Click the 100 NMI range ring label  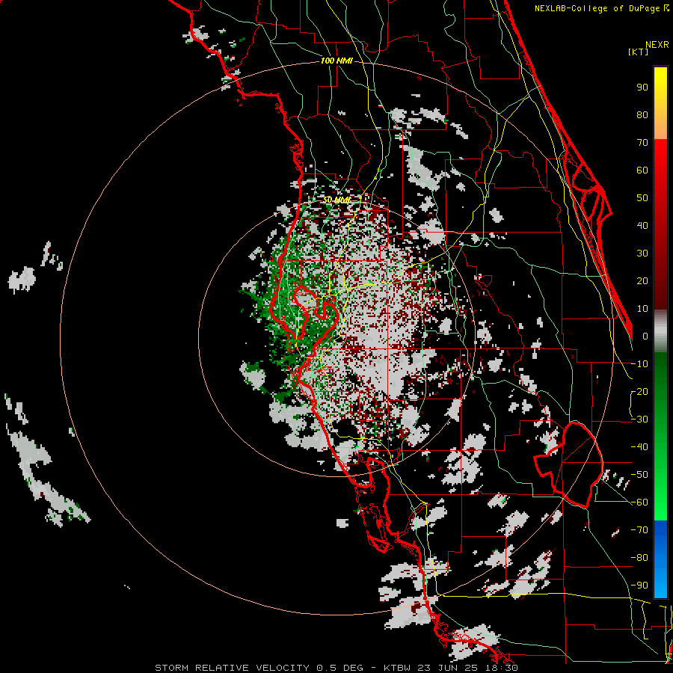pyautogui.click(x=336, y=61)
